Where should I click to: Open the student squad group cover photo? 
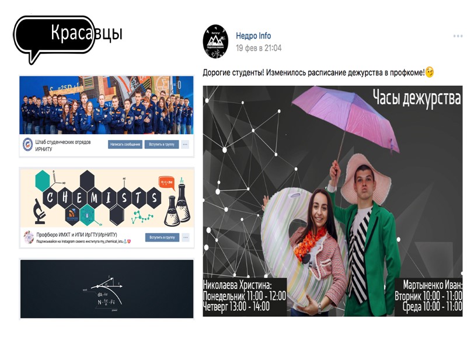pyautogui.click(x=106, y=105)
